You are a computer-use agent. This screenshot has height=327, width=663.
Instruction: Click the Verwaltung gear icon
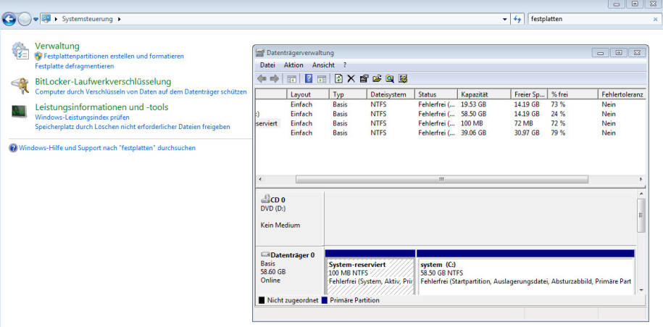(x=20, y=51)
